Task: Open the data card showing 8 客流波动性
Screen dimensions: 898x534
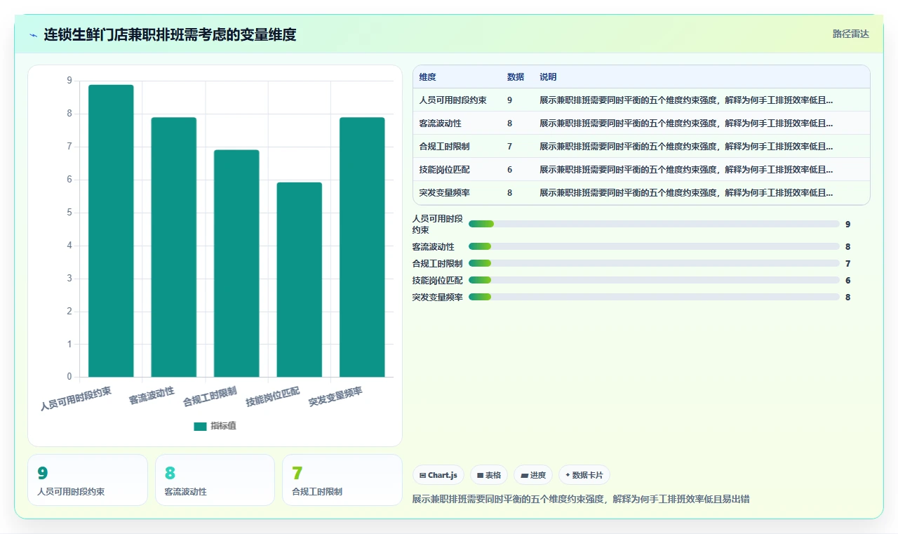Action: coord(215,480)
